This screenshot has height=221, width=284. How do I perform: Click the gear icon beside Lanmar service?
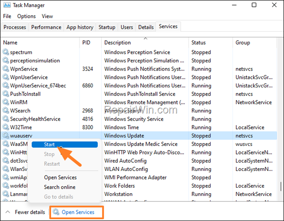coord(5,194)
